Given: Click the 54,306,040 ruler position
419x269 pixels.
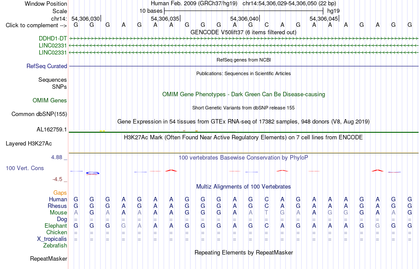Looking at the screenshot, I should tap(244, 18).
